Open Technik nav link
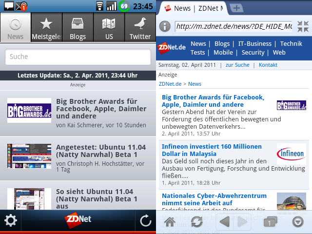This screenshot has width=312, height=234. point(291,43)
